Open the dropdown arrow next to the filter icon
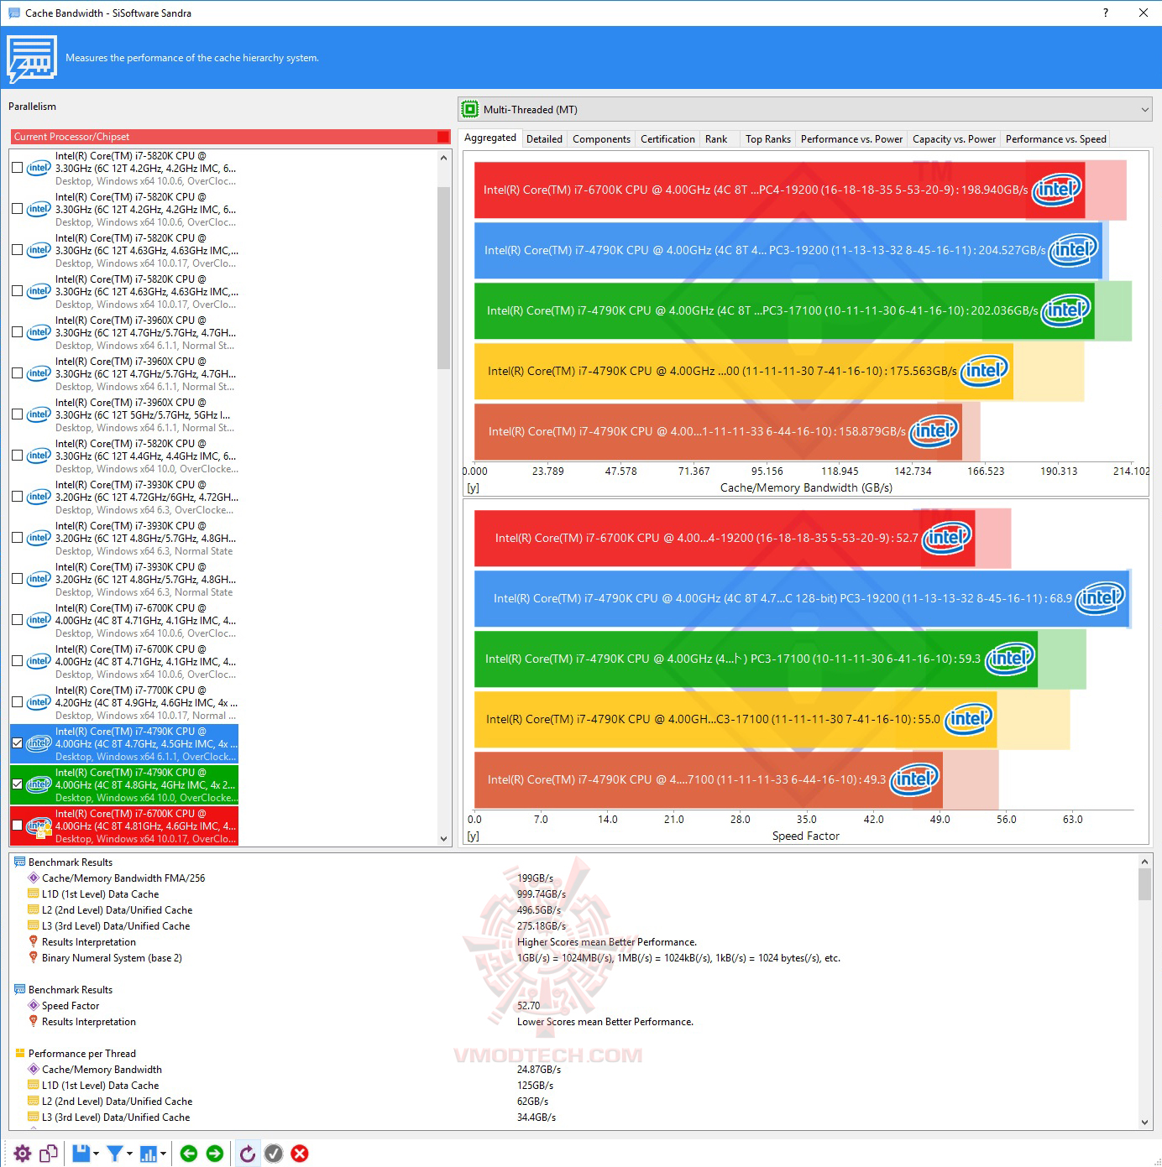Screen dimensions: 1162x1167 [x=129, y=1154]
